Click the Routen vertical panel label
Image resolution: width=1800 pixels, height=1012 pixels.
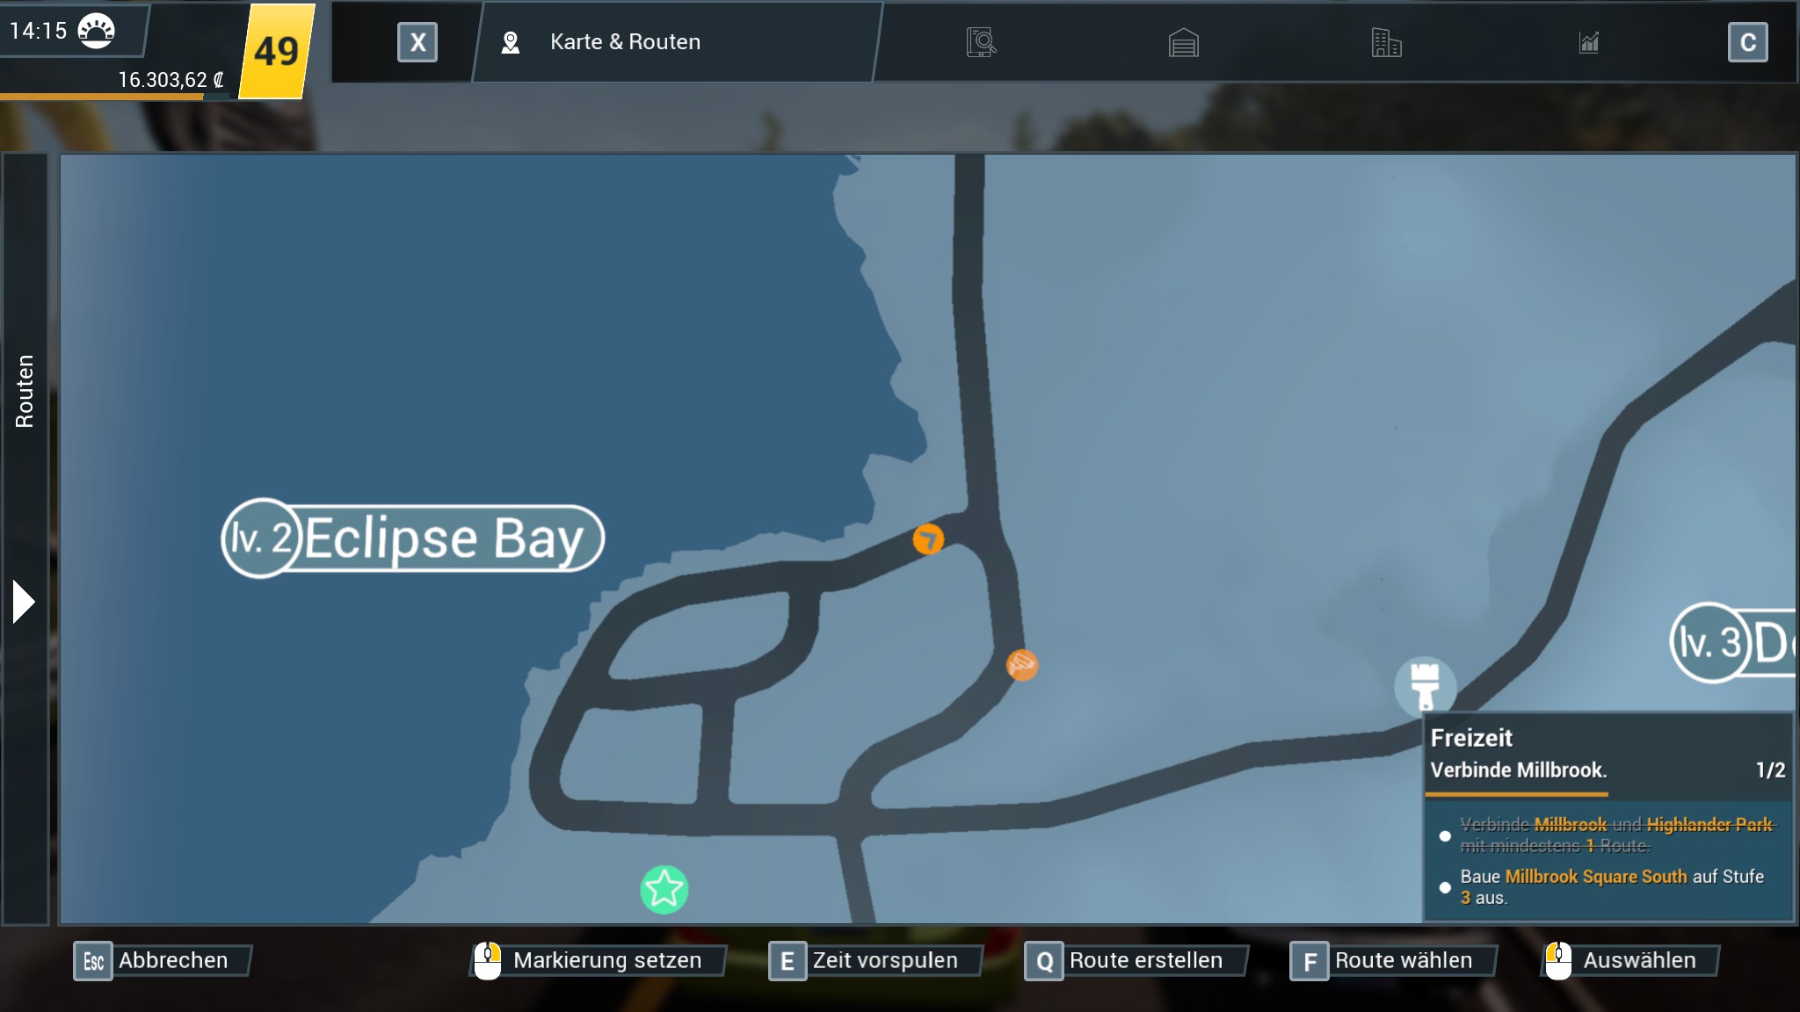(25, 391)
